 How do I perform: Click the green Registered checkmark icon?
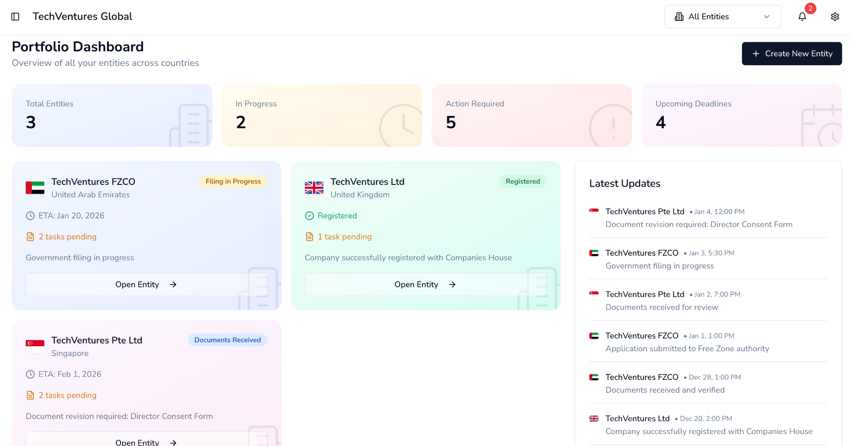[x=309, y=216]
